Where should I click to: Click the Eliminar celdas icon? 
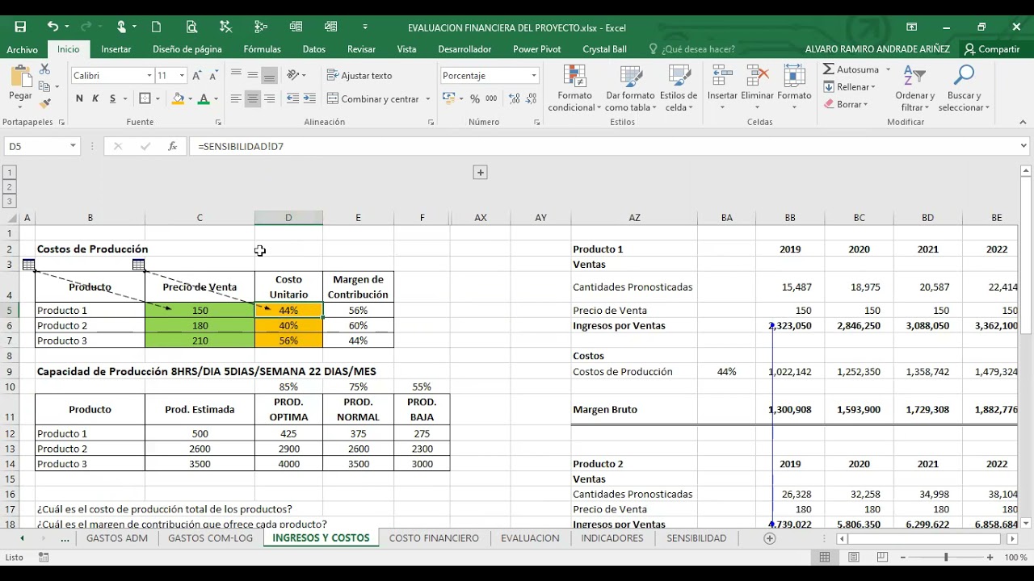click(757, 89)
